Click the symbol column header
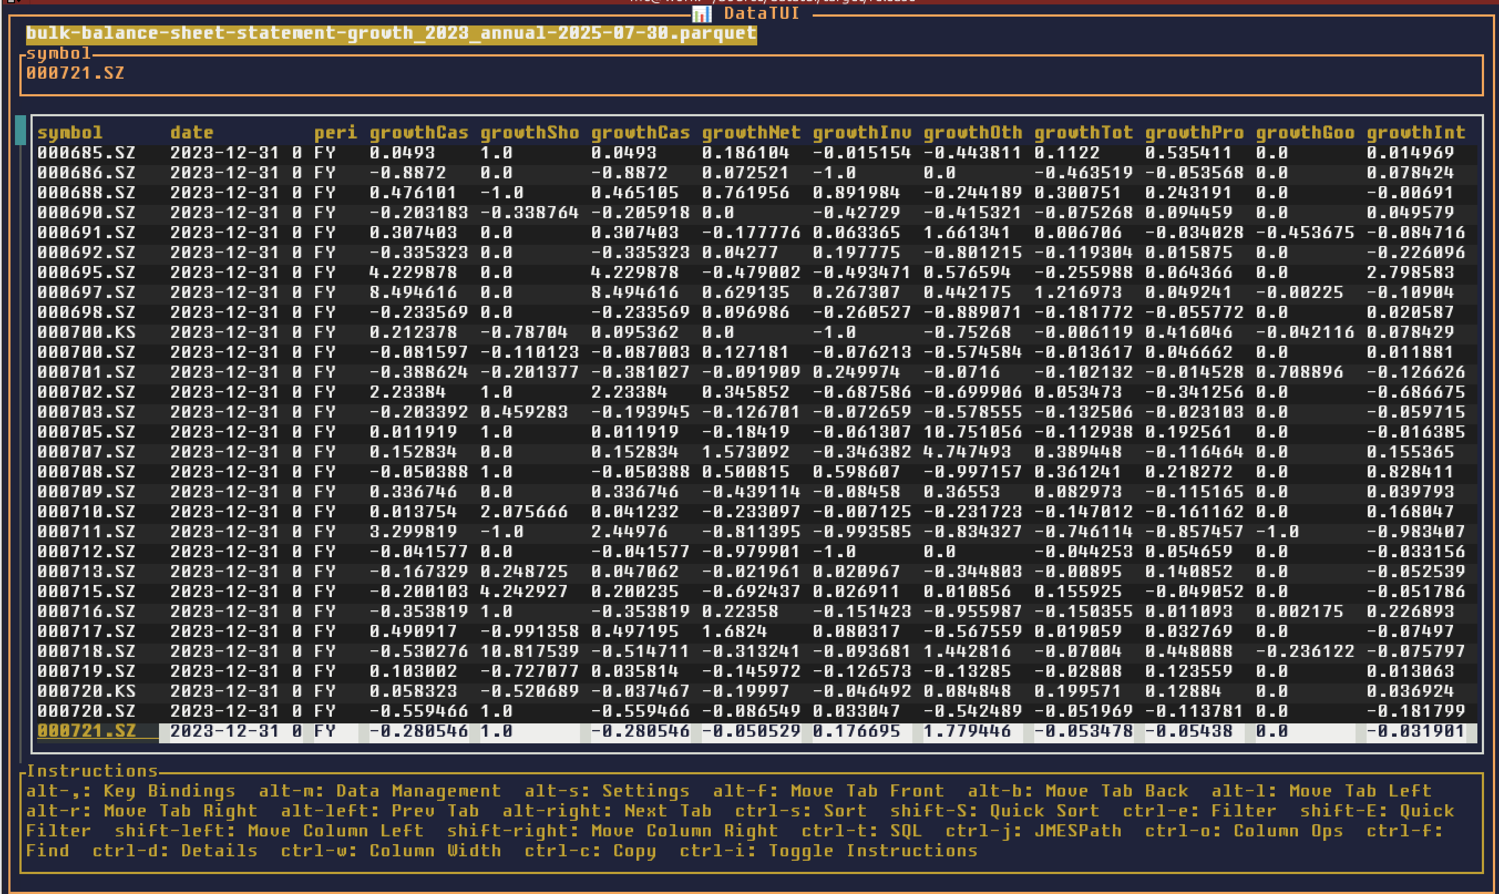1499x894 pixels. (70, 132)
